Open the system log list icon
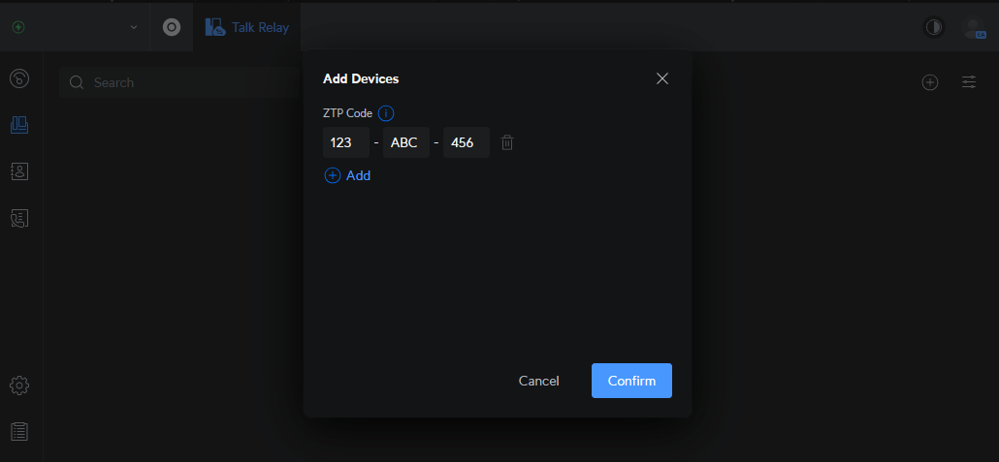Viewport: 999px width, 462px height. 18,431
